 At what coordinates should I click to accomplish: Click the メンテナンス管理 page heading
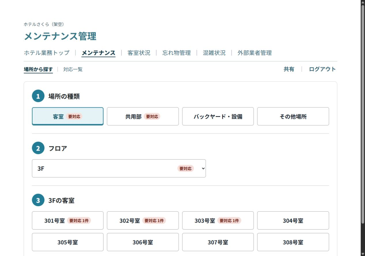click(60, 36)
